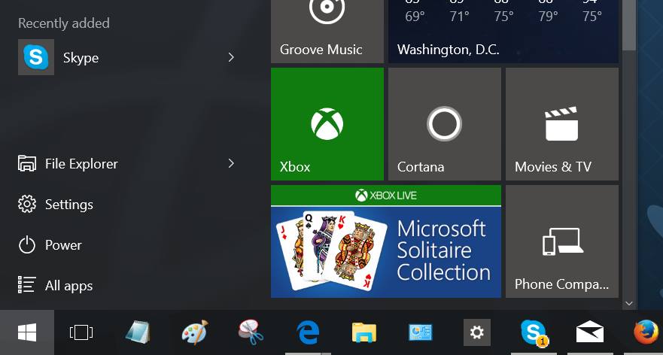Launch Microsoft Solitaire Collection tile
Screen dimensions: 663x355
coord(386,241)
